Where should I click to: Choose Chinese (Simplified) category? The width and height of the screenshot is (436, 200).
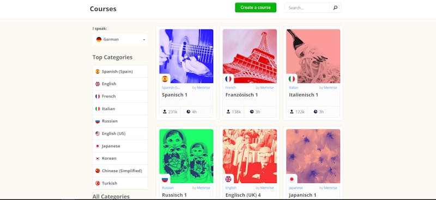point(120,171)
